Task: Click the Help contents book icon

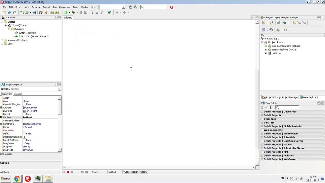Action: click(109, 12)
